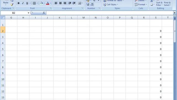Screen dimensions: 177x100
Task: Align text right
Action: [x=65, y=3]
